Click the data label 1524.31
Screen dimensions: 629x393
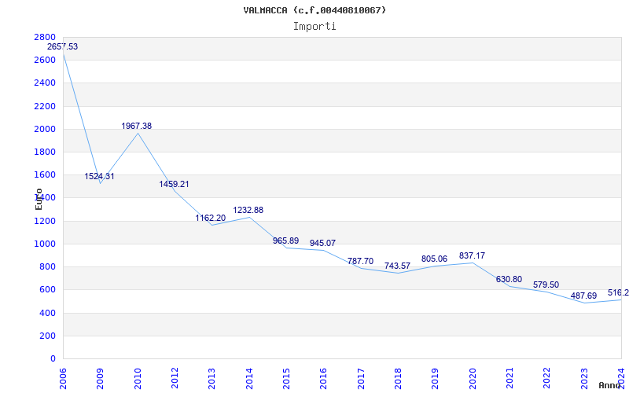(x=99, y=176)
